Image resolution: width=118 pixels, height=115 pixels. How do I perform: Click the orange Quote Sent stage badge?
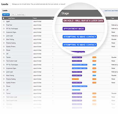point(75,79)
